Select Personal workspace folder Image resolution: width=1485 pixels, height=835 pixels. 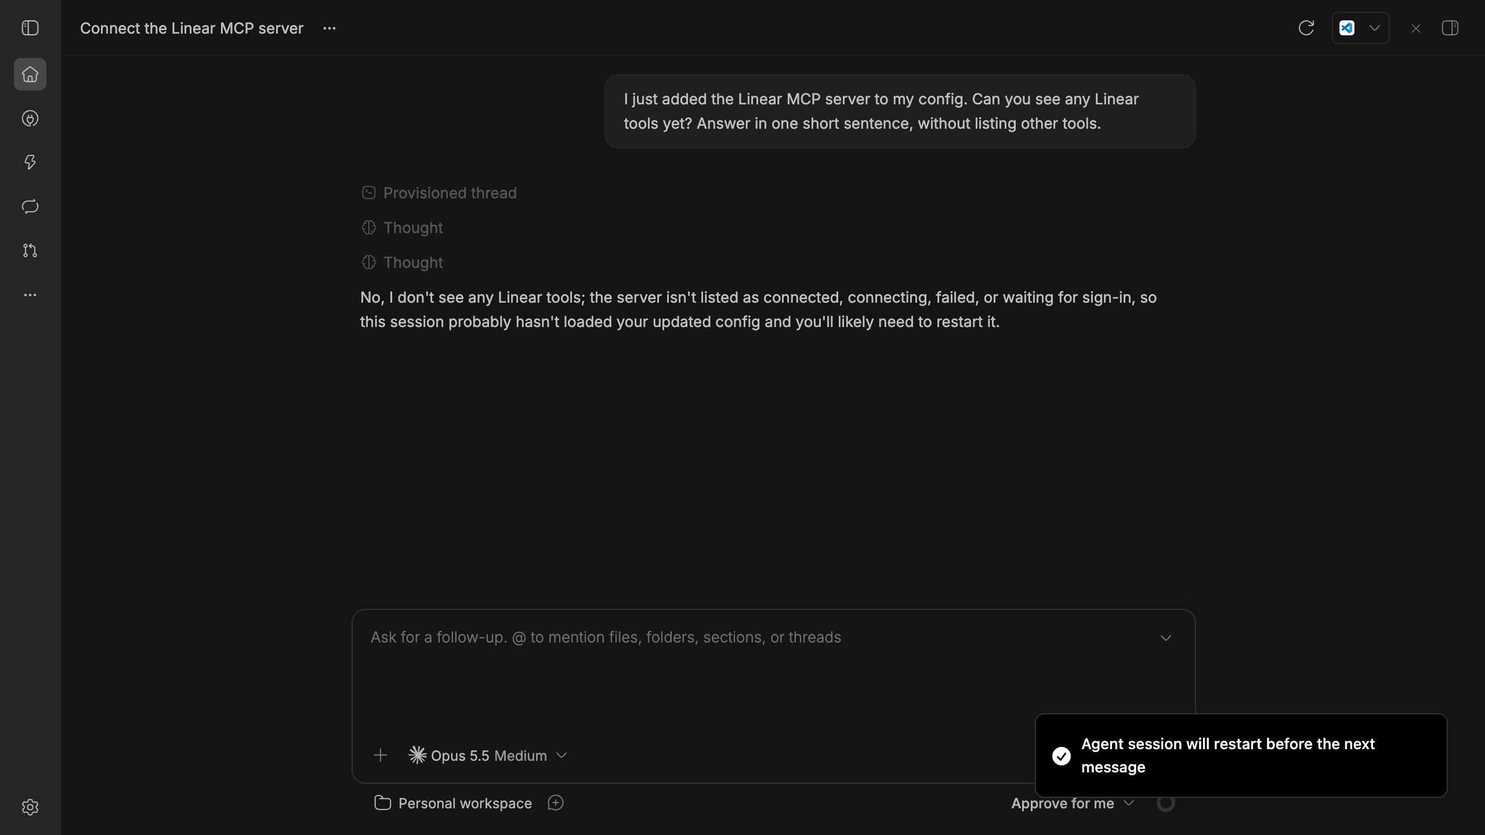click(x=453, y=803)
